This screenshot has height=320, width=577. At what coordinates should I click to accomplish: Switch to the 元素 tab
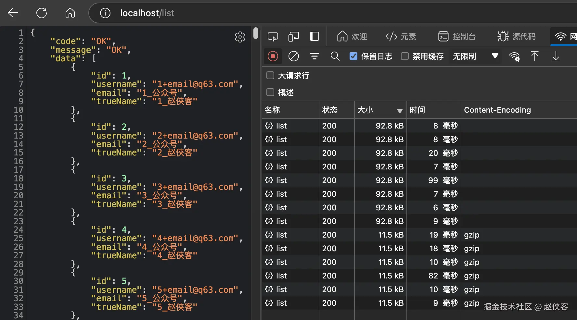(401, 37)
